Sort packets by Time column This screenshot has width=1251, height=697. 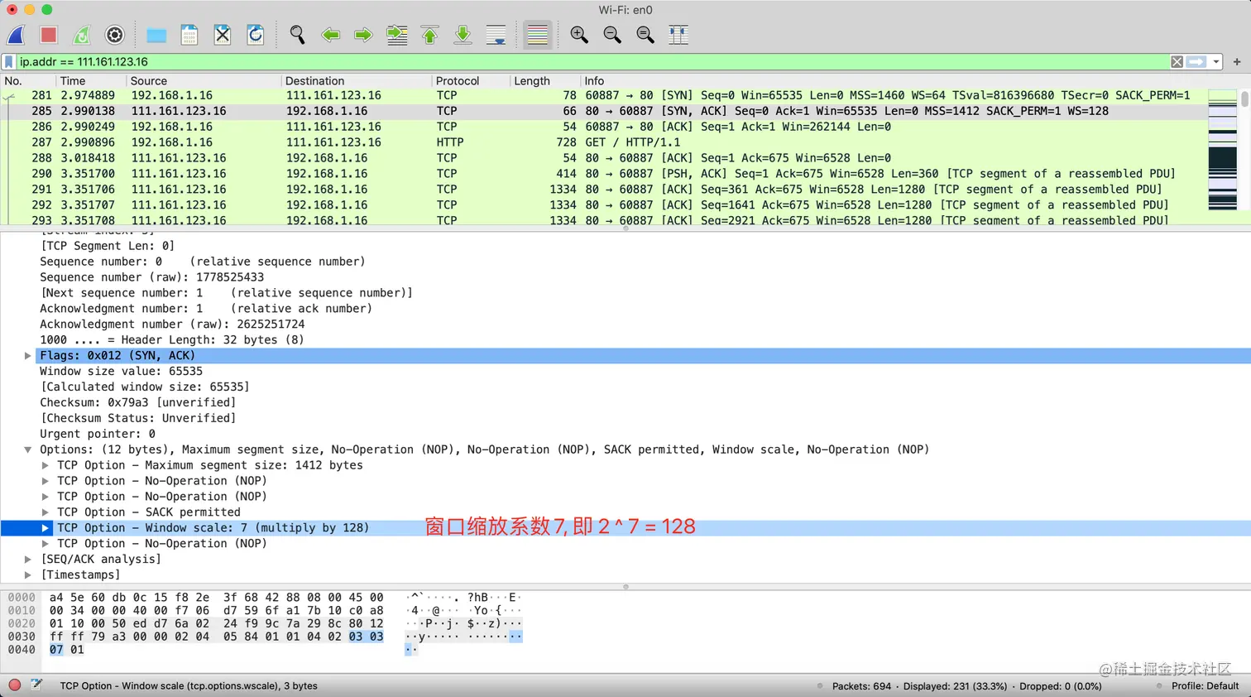click(x=91, y=81)
